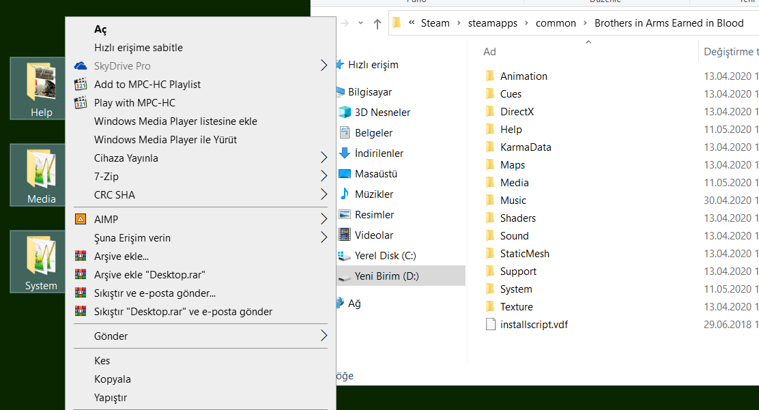Image resolution: width=759 pixels, height=410 pixels.
Task: Click the 3D Nesneler cube icon
Action: pos(344,113)
